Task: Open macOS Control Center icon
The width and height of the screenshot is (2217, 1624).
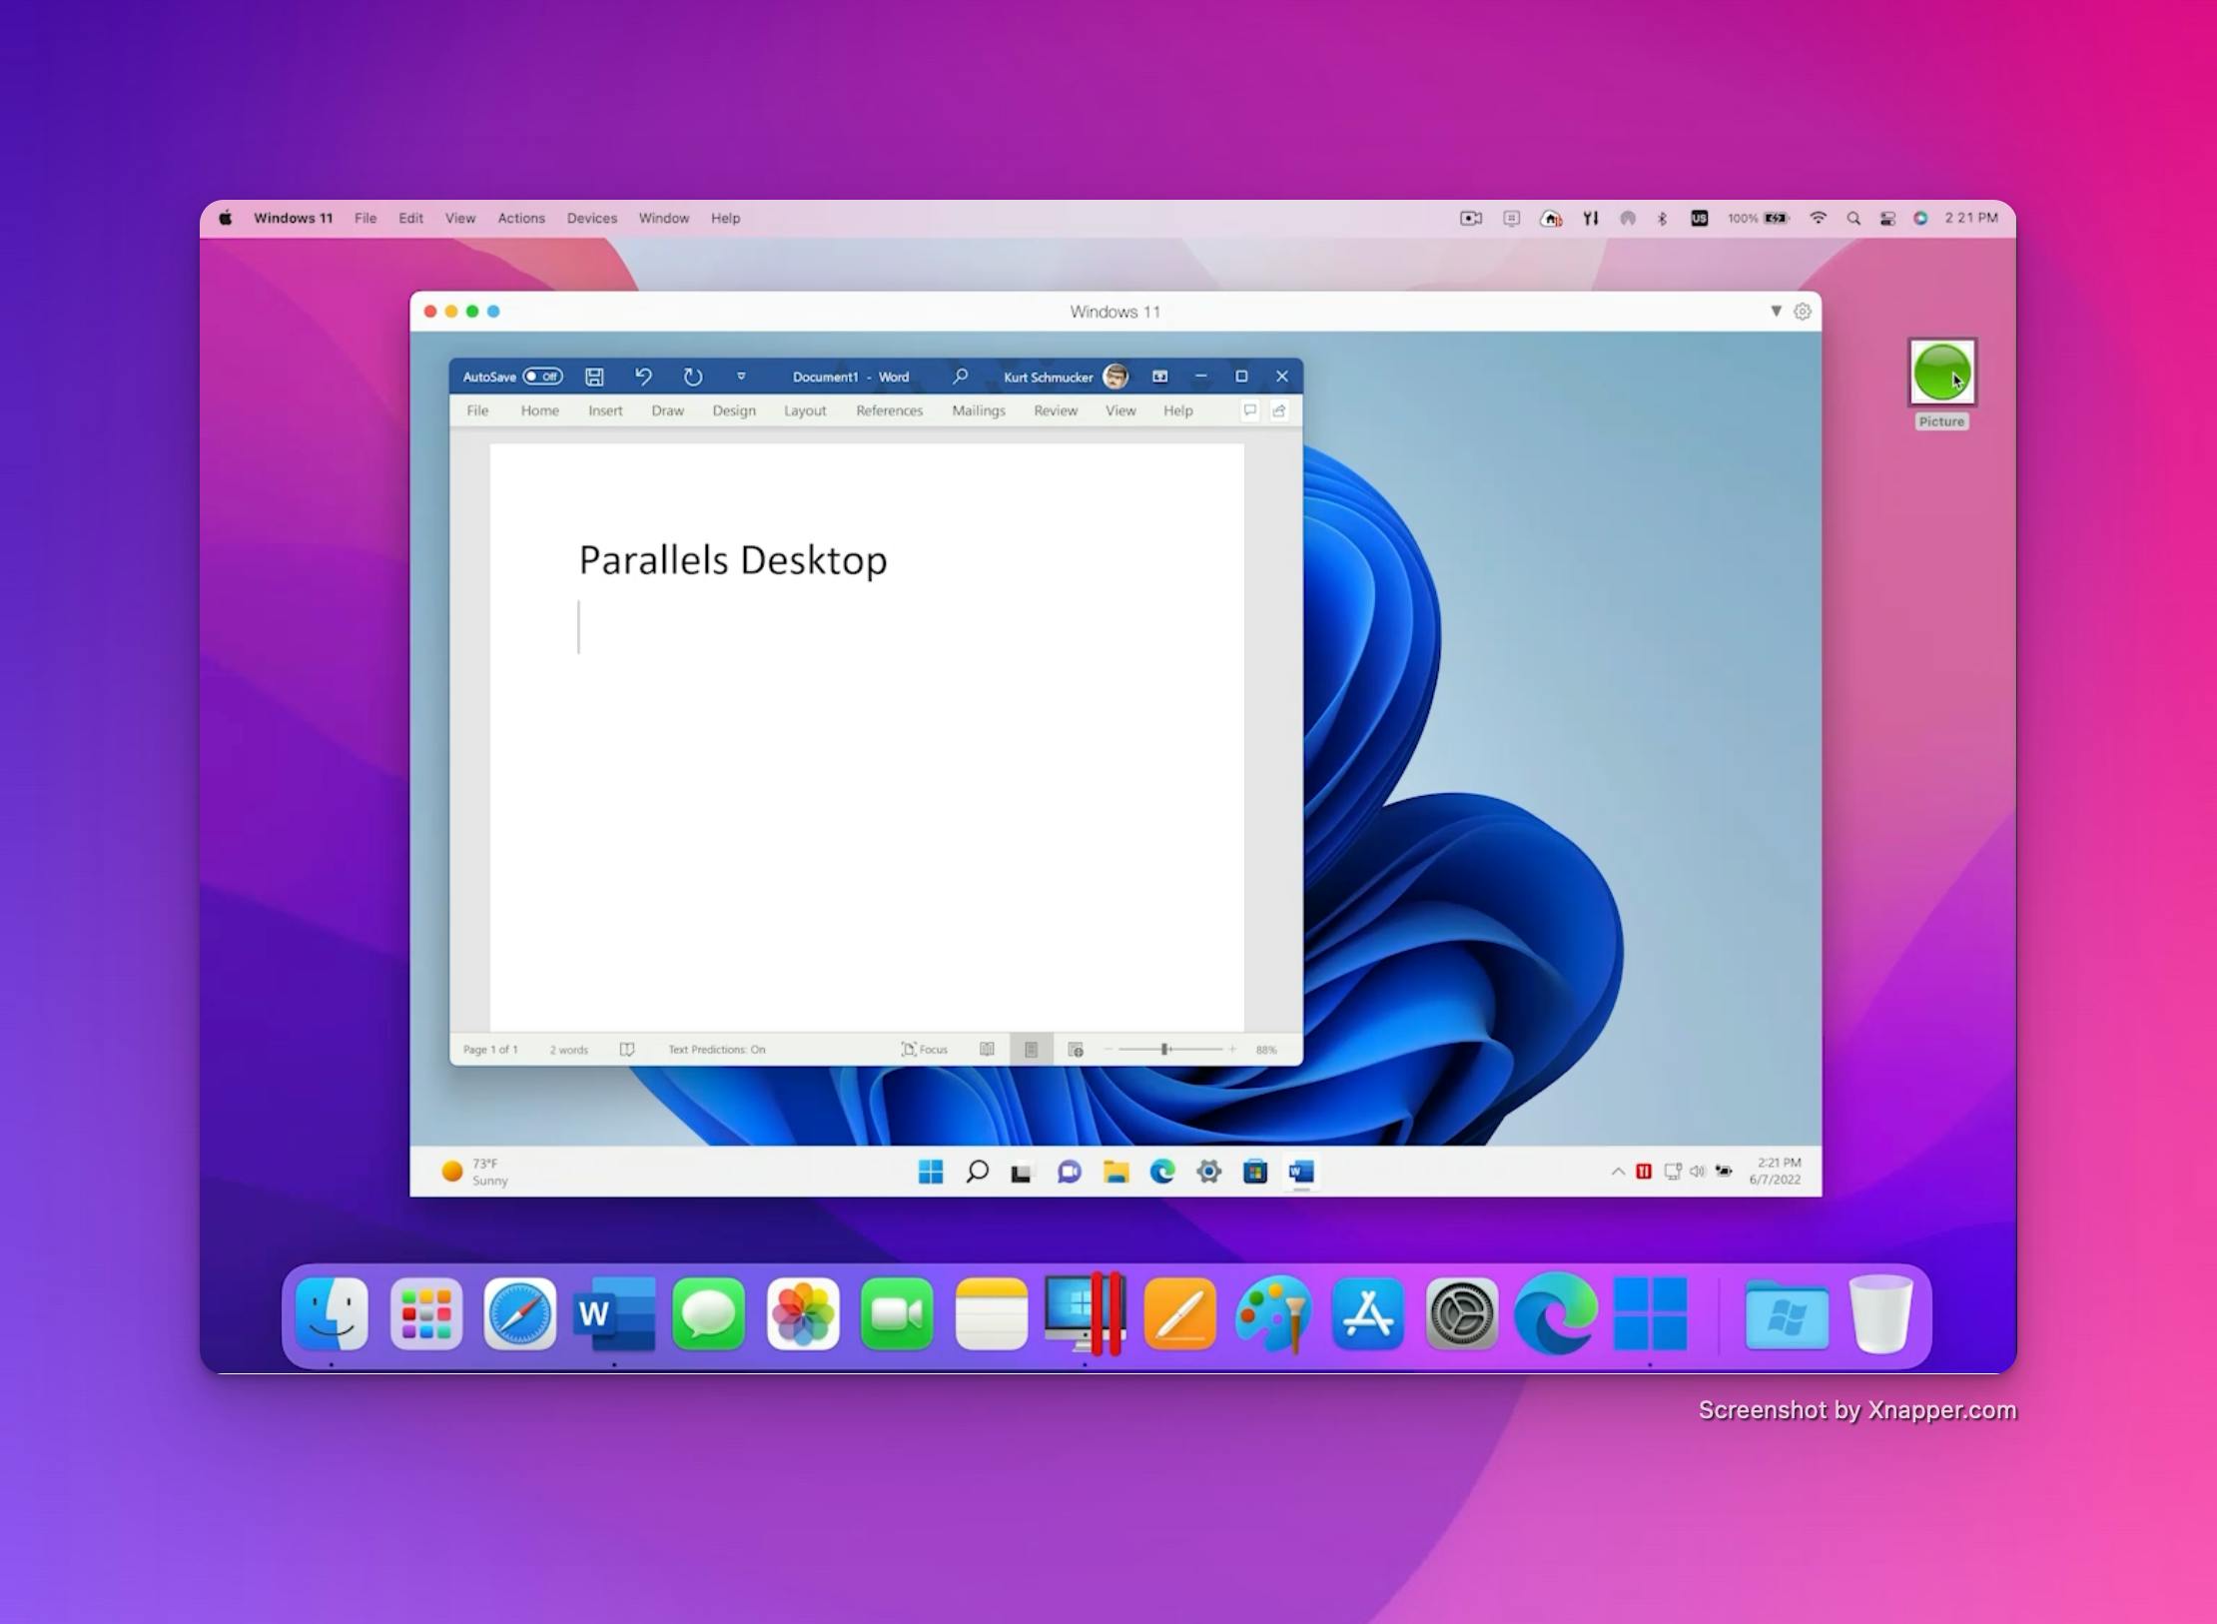Action: point(1887,219)
